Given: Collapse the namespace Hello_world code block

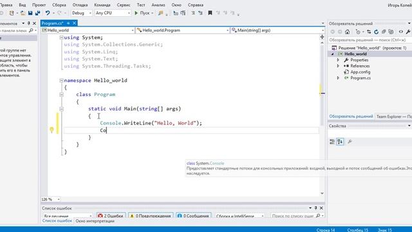Looking at the screenshot, I should coord(61,81).
